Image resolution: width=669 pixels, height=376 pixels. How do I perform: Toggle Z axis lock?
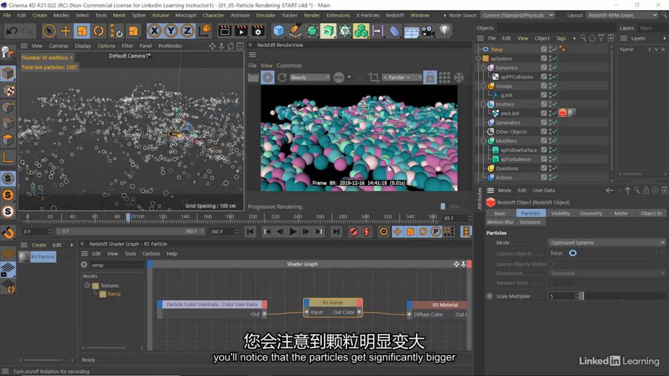point(187,31)
